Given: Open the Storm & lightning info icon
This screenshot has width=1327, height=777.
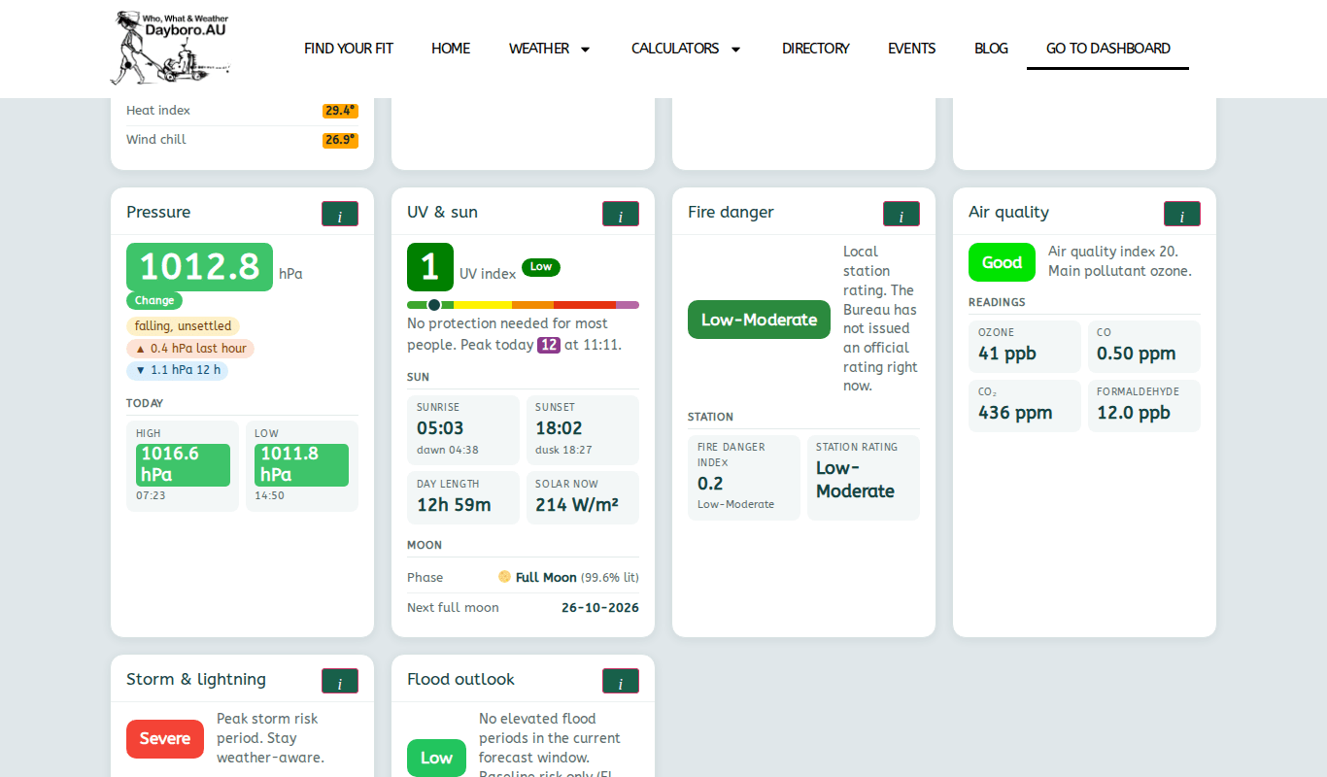Looking at the screenshot, I should pos(340,681).
